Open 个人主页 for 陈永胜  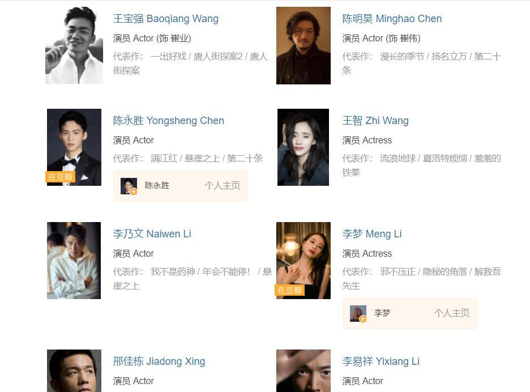pos(222,186)
